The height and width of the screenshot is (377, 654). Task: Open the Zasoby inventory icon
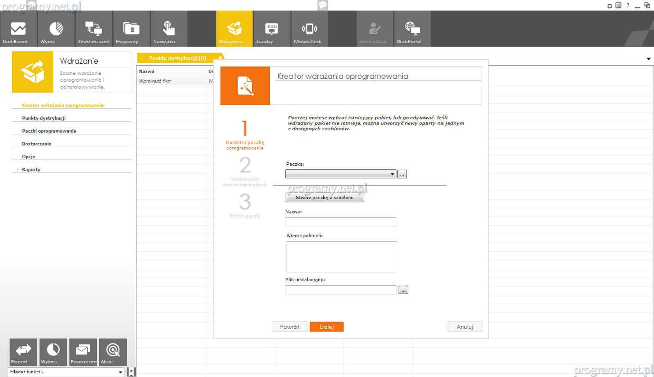[x=271, y=29]
